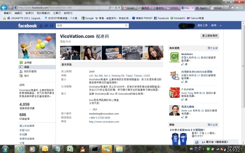Open the Tools(T) menu

57,13
